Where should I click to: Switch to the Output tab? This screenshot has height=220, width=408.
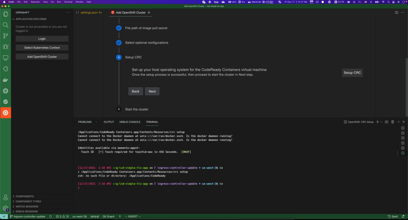click(x=109, y=122)
